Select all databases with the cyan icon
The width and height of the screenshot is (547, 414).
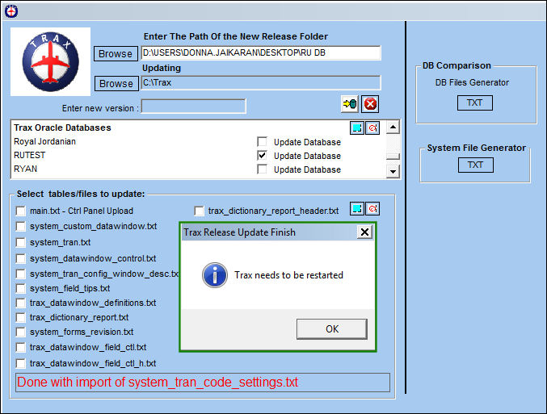(357, 128)
